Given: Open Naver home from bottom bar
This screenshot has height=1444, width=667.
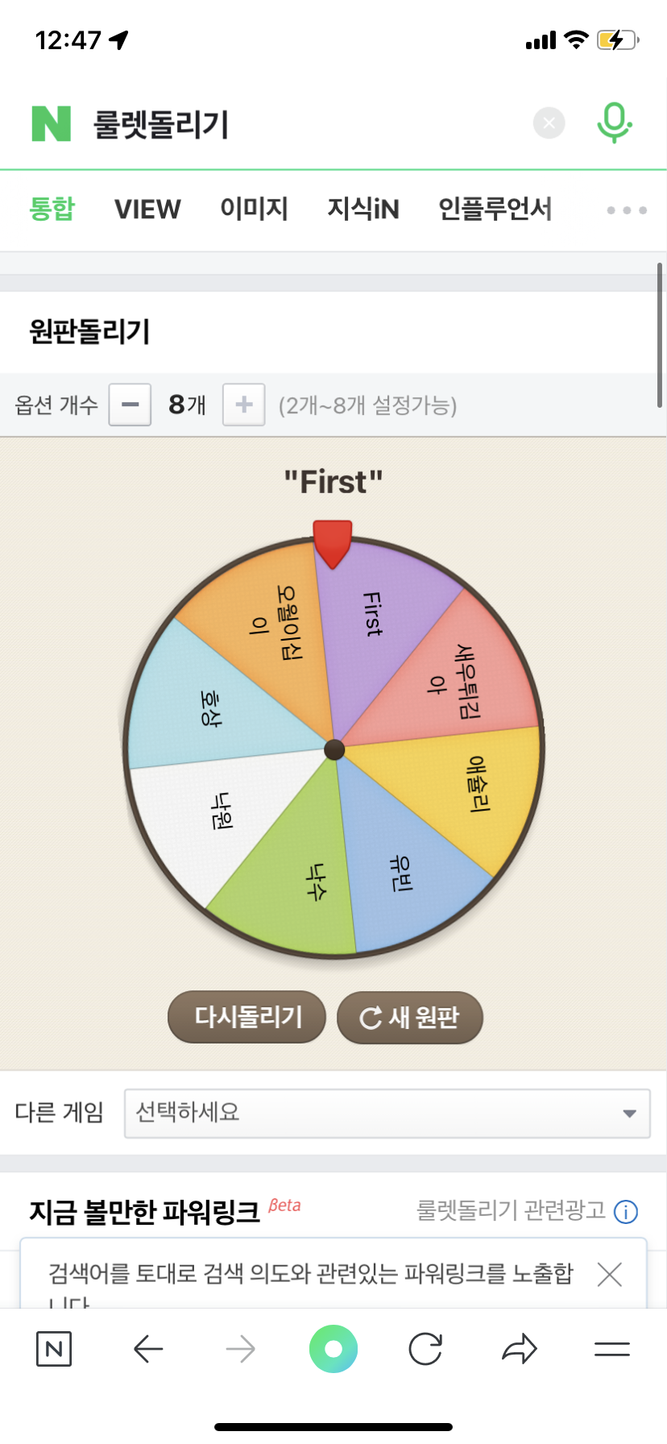Looking at the screenshot, I should point(54,1349).
